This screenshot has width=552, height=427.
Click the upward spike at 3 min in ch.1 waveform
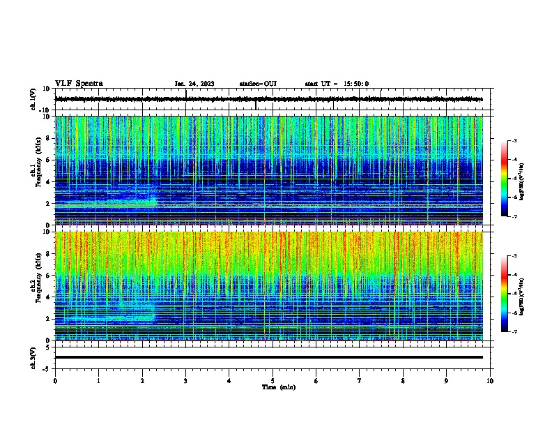pos(186,93)
